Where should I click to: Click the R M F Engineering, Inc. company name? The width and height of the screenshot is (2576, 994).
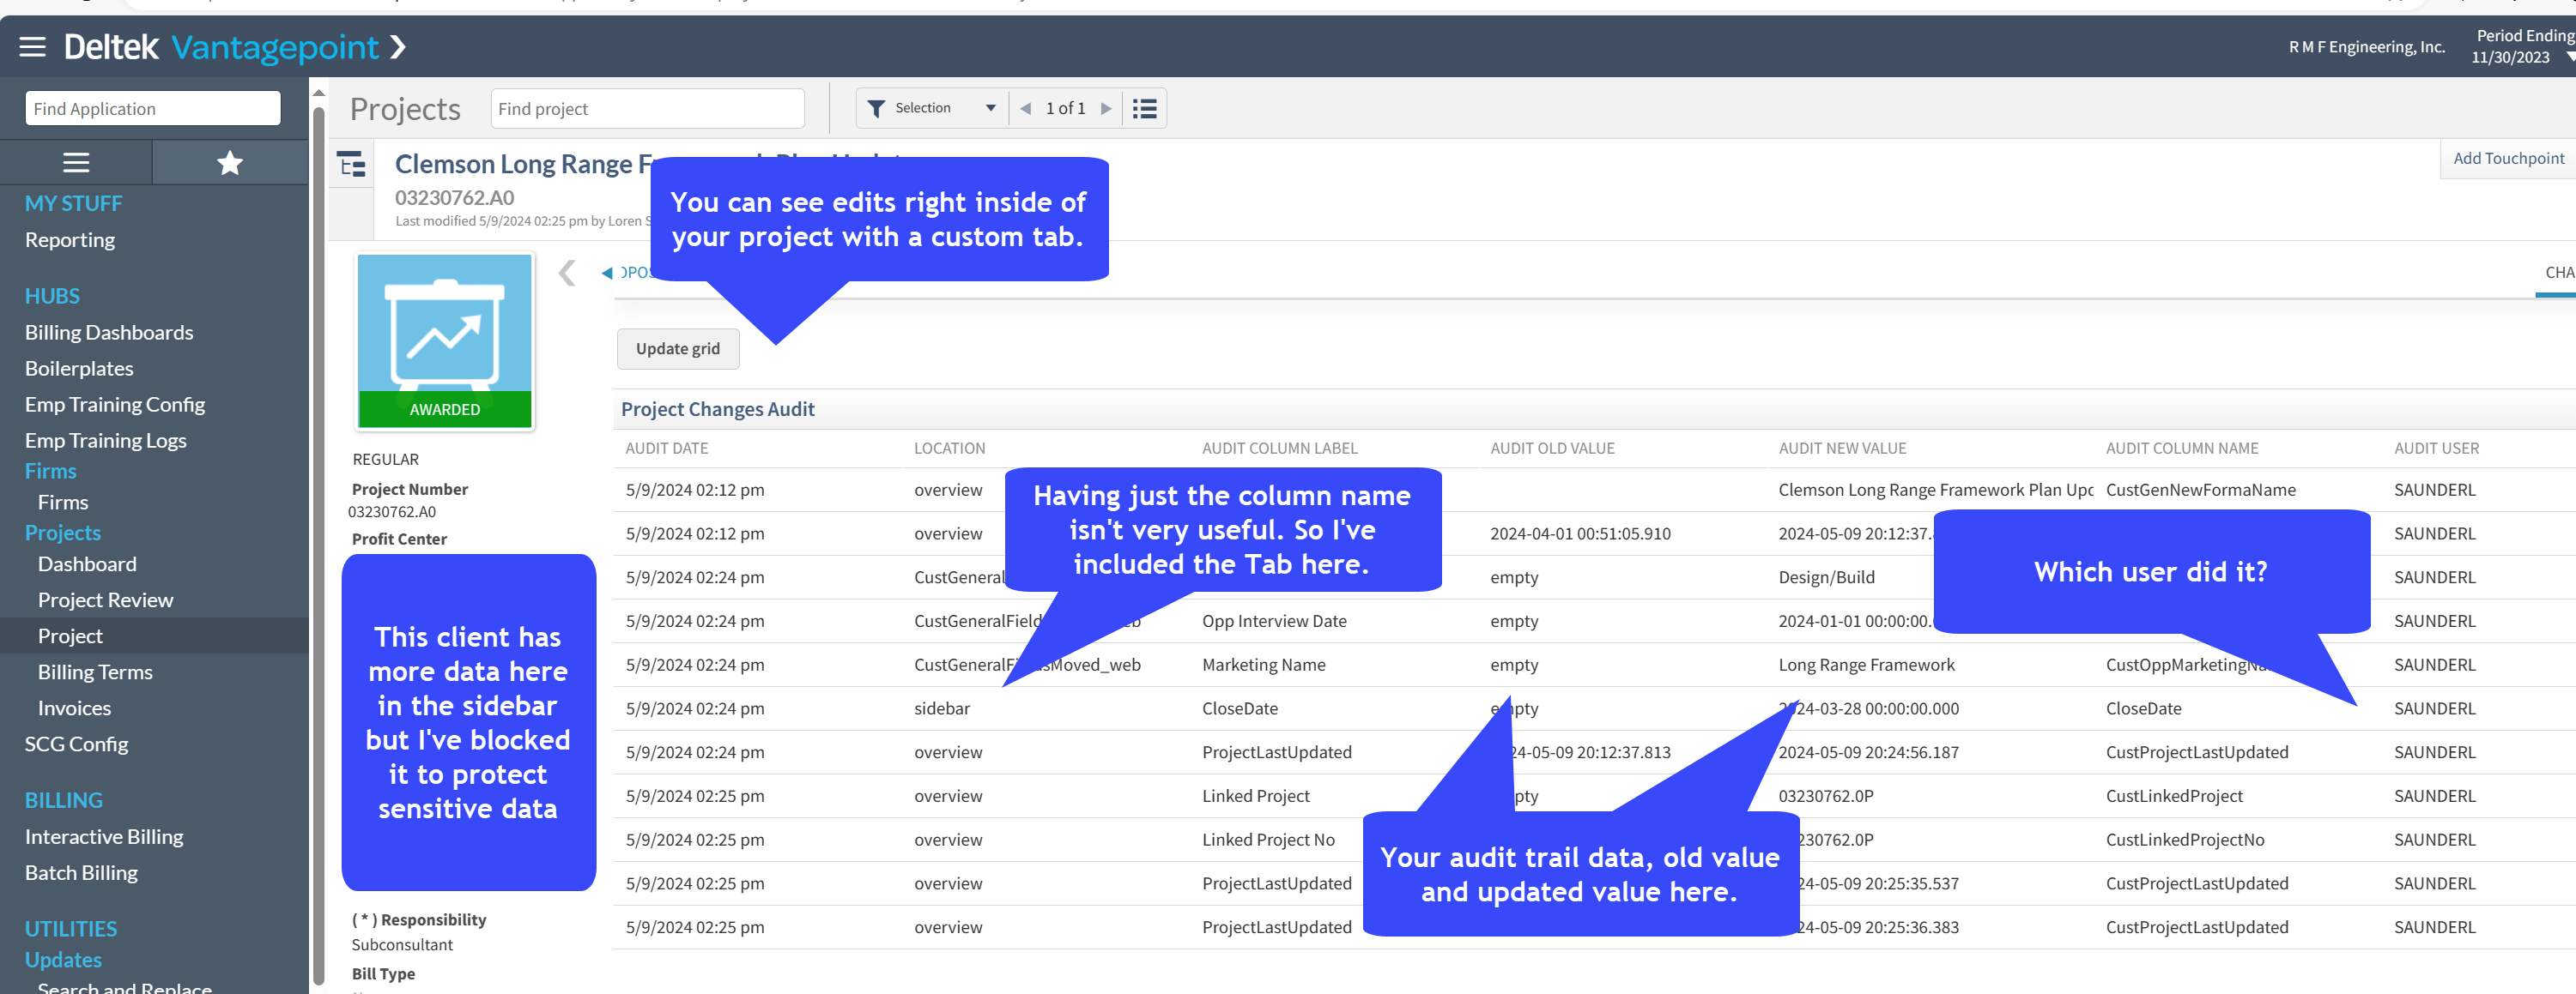2366,47
